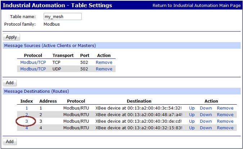The width and height of the screenshot is (243, 149).
Task: Move route 4 Up
Action: (192, 128)
